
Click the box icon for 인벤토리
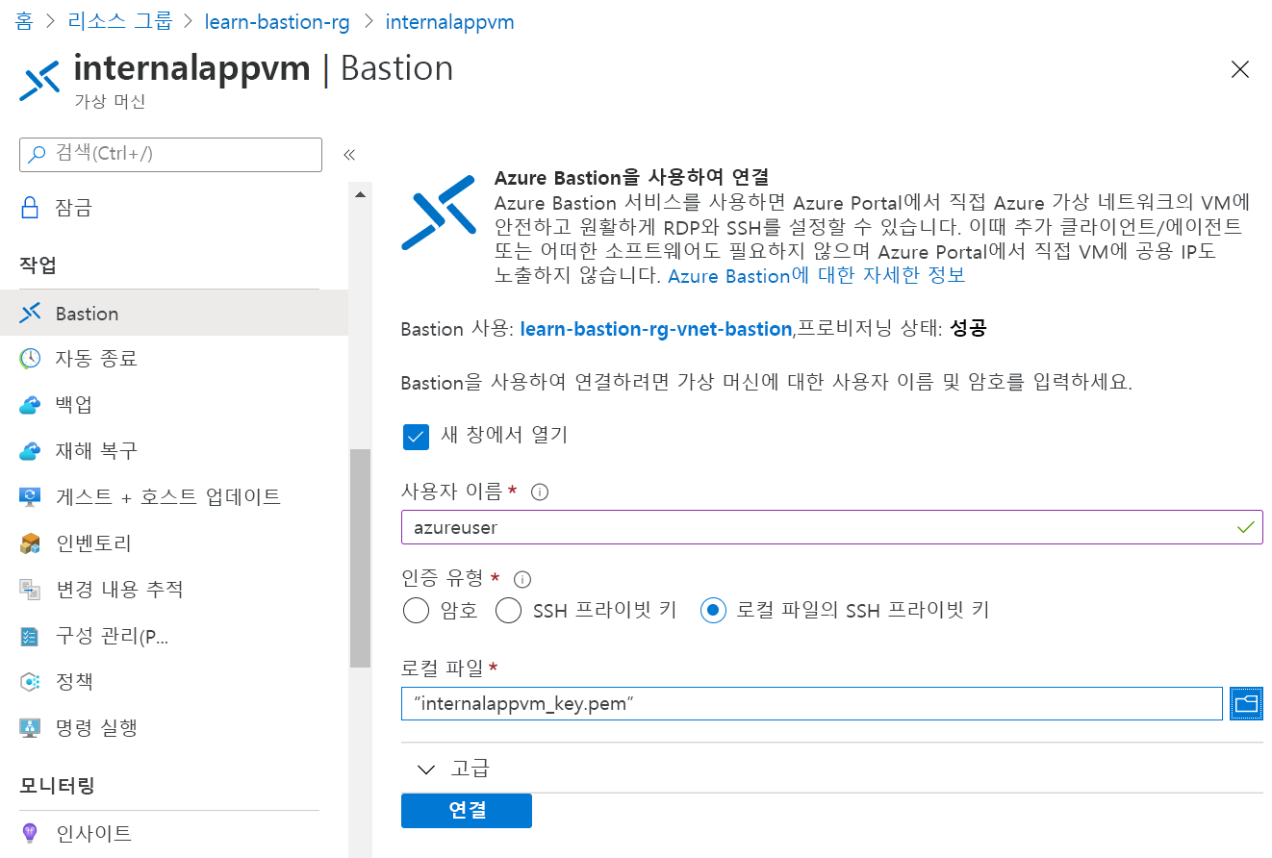30,543
